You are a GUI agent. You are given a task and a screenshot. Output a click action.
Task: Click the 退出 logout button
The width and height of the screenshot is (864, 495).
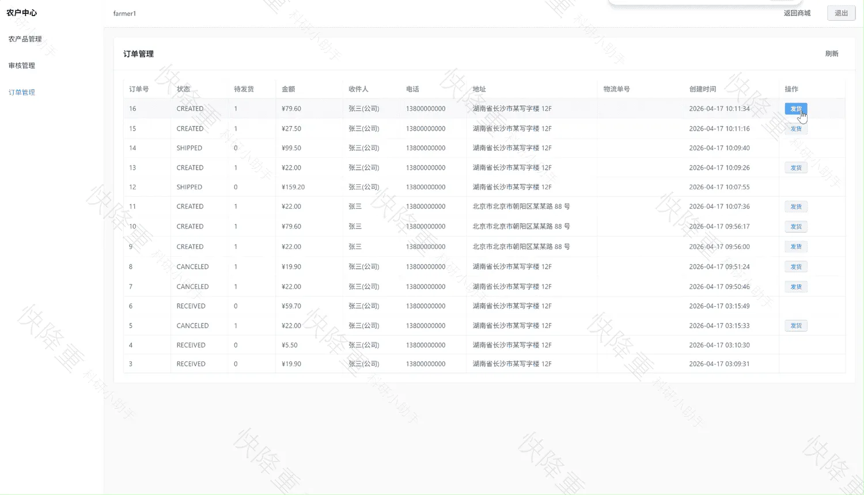click(x=842, y=13)
